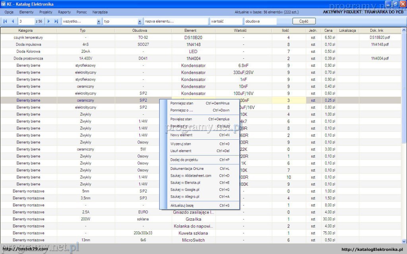
Task: Open the DS18B20.pdf documentation link
Action: pyautogui.click(x=380, y=37)
